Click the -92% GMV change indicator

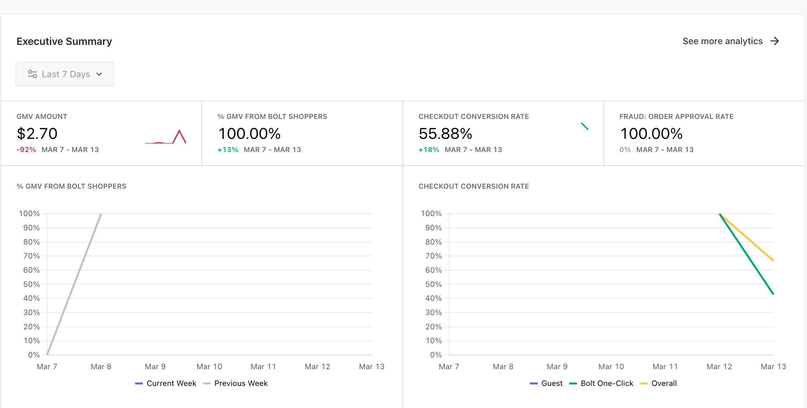click(x=26, y=150)
